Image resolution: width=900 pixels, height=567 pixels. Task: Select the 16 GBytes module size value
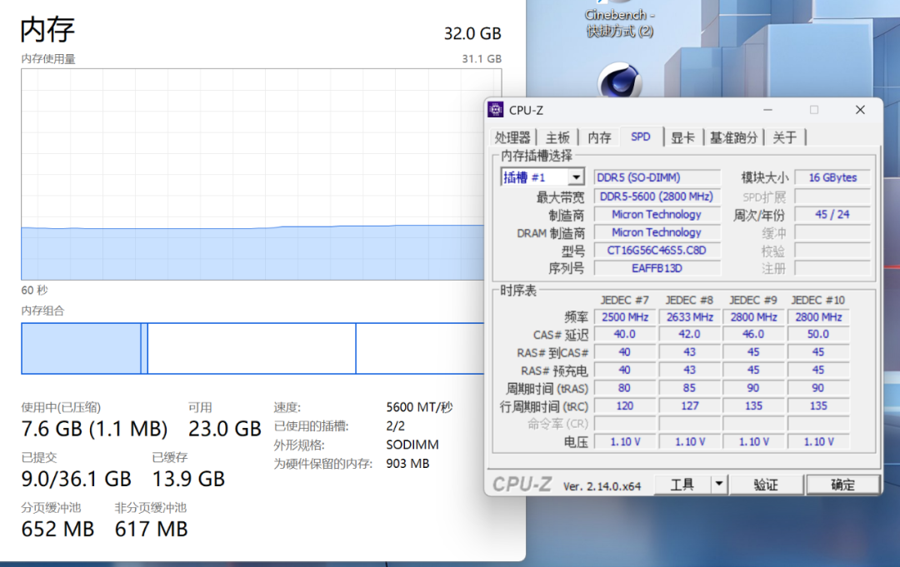pyautogui.click(x=832, y=177)
